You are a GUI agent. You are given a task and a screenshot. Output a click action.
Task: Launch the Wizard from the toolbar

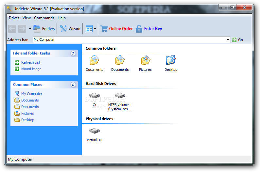tap(70, 29)
